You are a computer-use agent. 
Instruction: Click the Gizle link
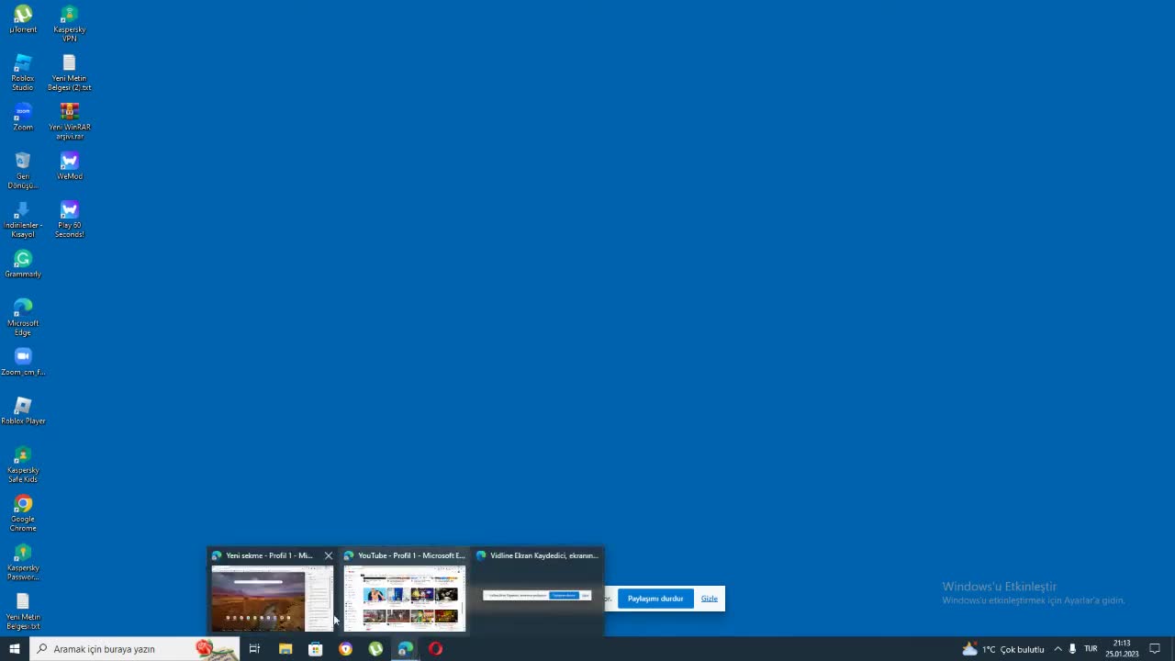(x=710, y=599)
